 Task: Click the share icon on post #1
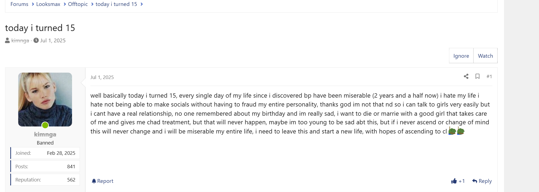[x=466, y=76]
